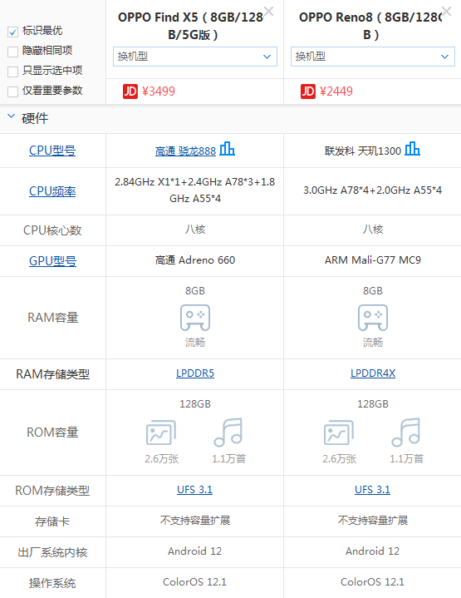The image size is (461, 598).
Task: Click the gamepad icon under Reno8 RAM
Action: (373, 318)
